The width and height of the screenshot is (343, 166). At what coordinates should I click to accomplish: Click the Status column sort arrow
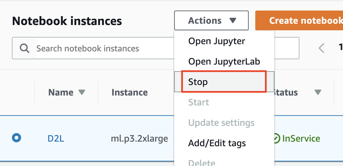pyautogui.click(x=318, y=93)
